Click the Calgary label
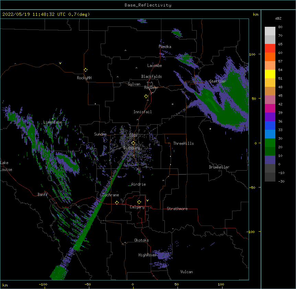The height and width of the screenshot is (289, 296). (137, 207)
